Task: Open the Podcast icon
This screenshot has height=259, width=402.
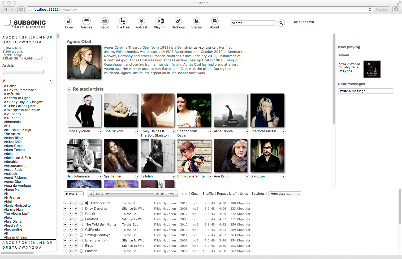Action: [141, 21]
